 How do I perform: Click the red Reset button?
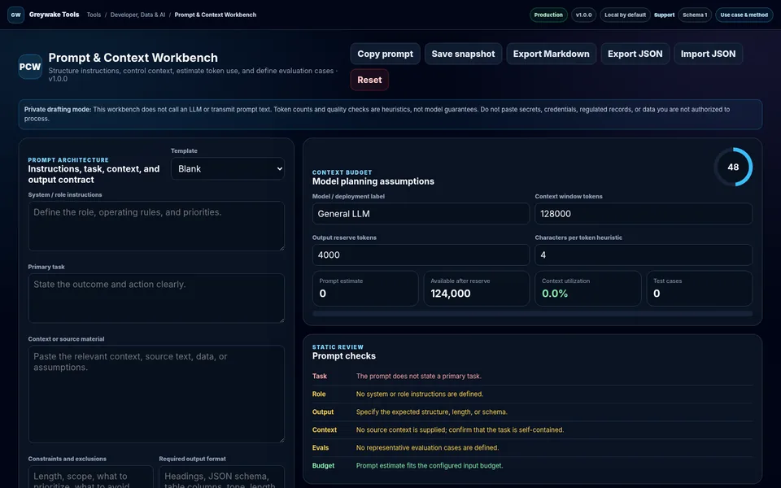369,80
